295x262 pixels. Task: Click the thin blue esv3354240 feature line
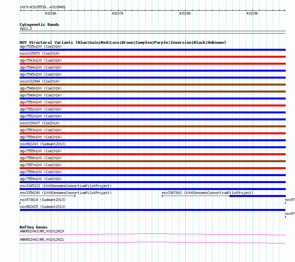point(47,196)
